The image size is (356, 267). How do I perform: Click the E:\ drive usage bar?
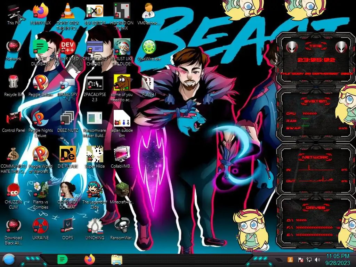pyautogui.click(x=314, y=235)
